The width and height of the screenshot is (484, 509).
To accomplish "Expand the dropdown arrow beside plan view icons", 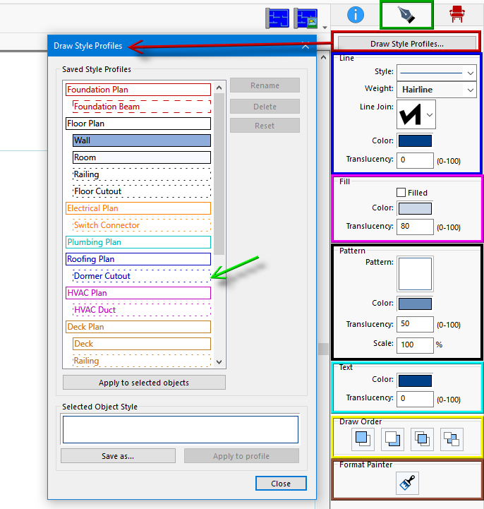I will [325, 28].
